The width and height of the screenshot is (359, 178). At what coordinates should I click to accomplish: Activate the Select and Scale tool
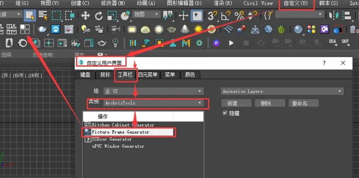coord(112,16)
